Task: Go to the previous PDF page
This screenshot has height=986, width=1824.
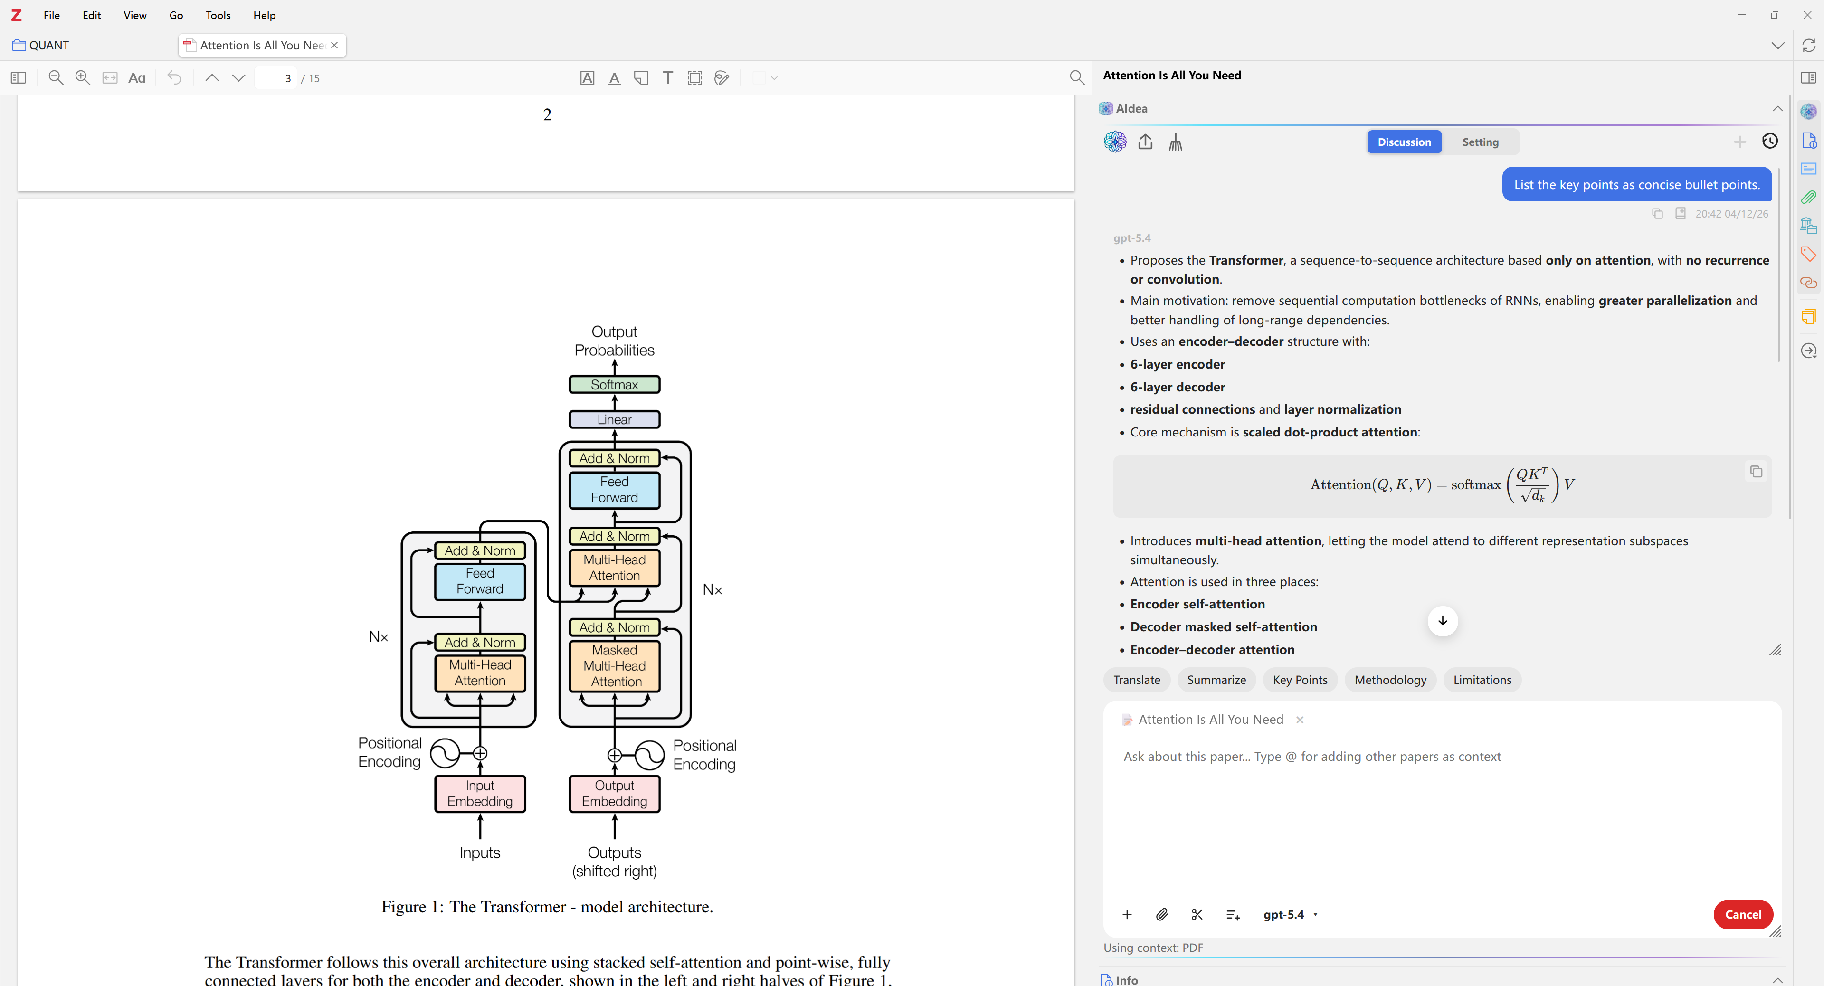Action: coord(212,78)
